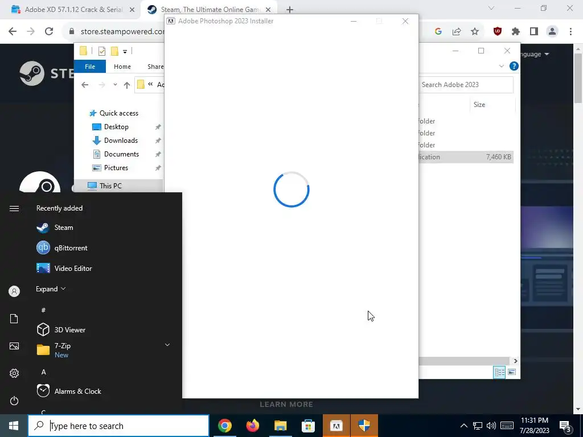Bookmark this page with star icon
The height and width of the screenshot is (437, 583).
475,32
